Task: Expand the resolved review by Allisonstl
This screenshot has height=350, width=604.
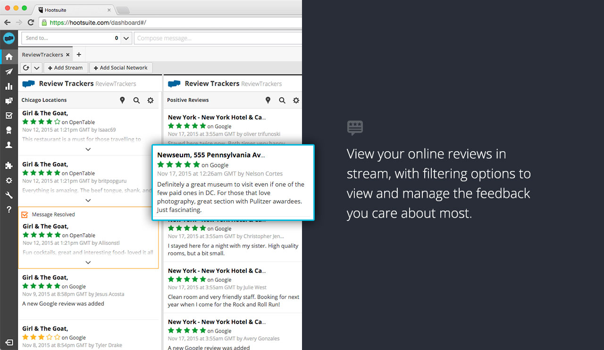Action: 88,262
